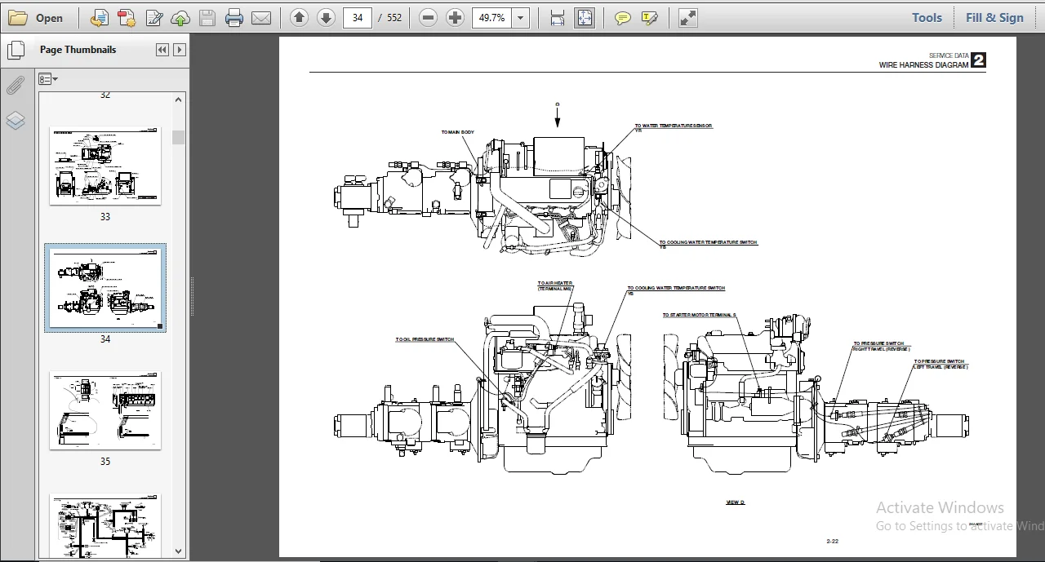Click the highlight text tool icon
Image resolution: width=1045 pixels, height=562 pixels.
point(650,17)
